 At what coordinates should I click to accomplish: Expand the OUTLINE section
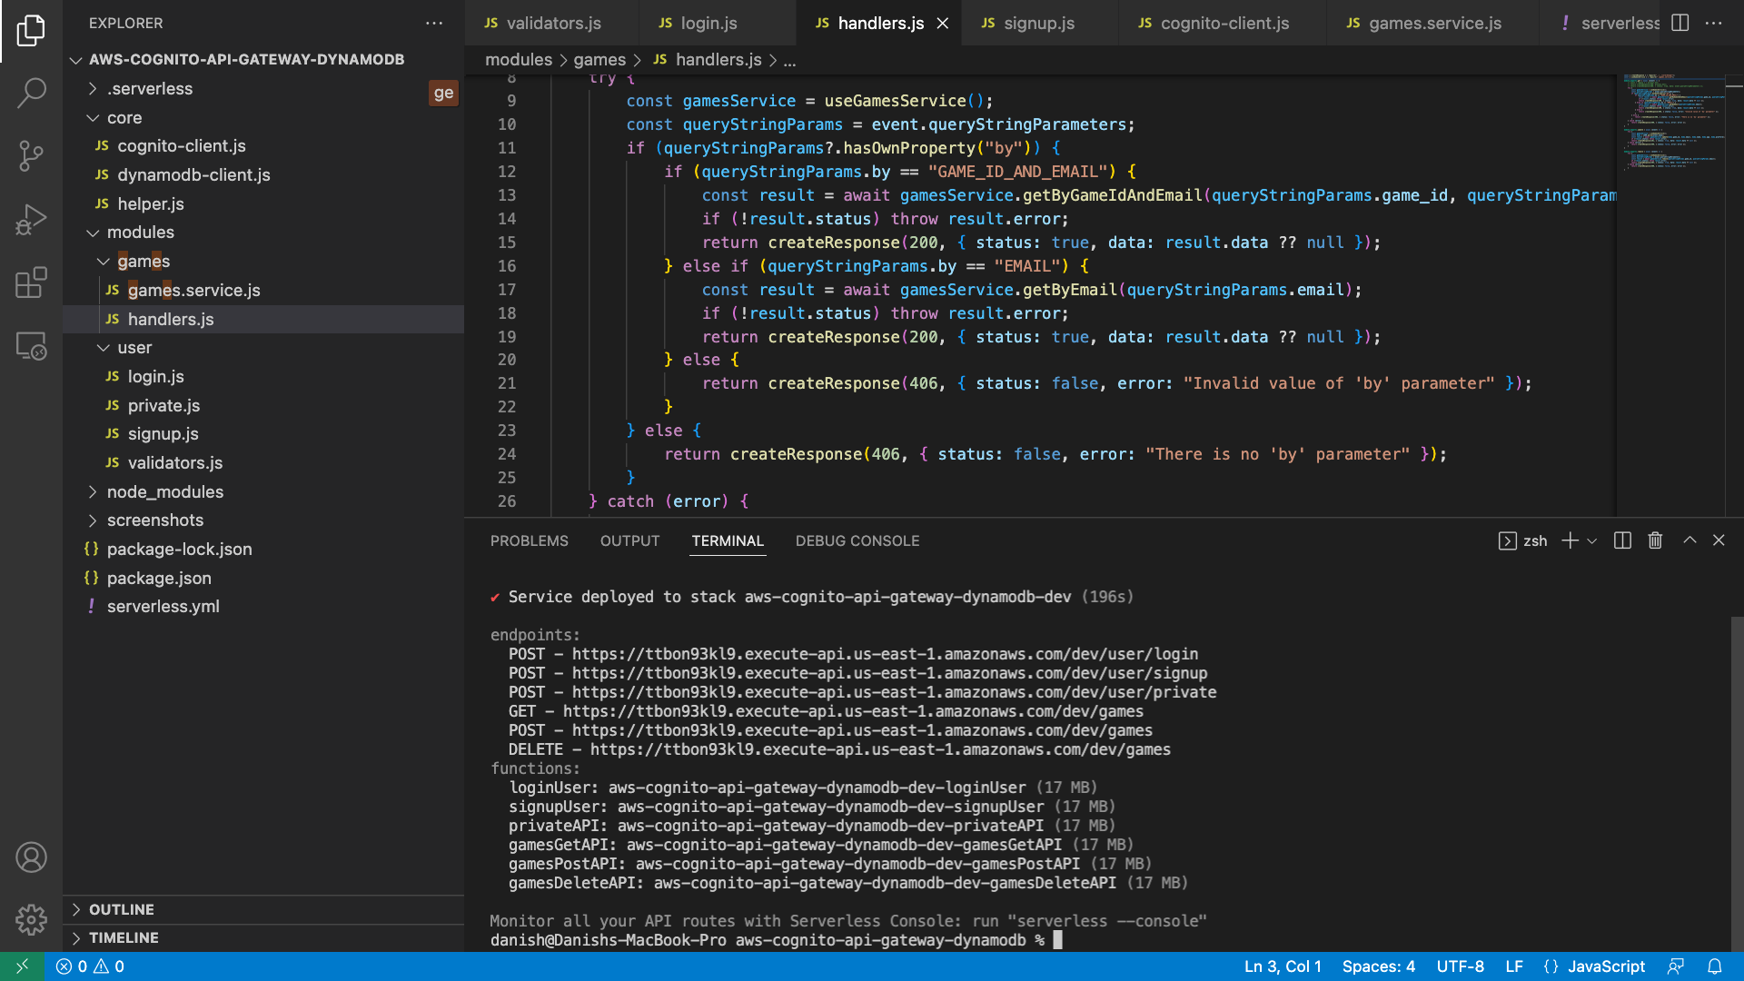pyautogui.click(x=121, y=909)
